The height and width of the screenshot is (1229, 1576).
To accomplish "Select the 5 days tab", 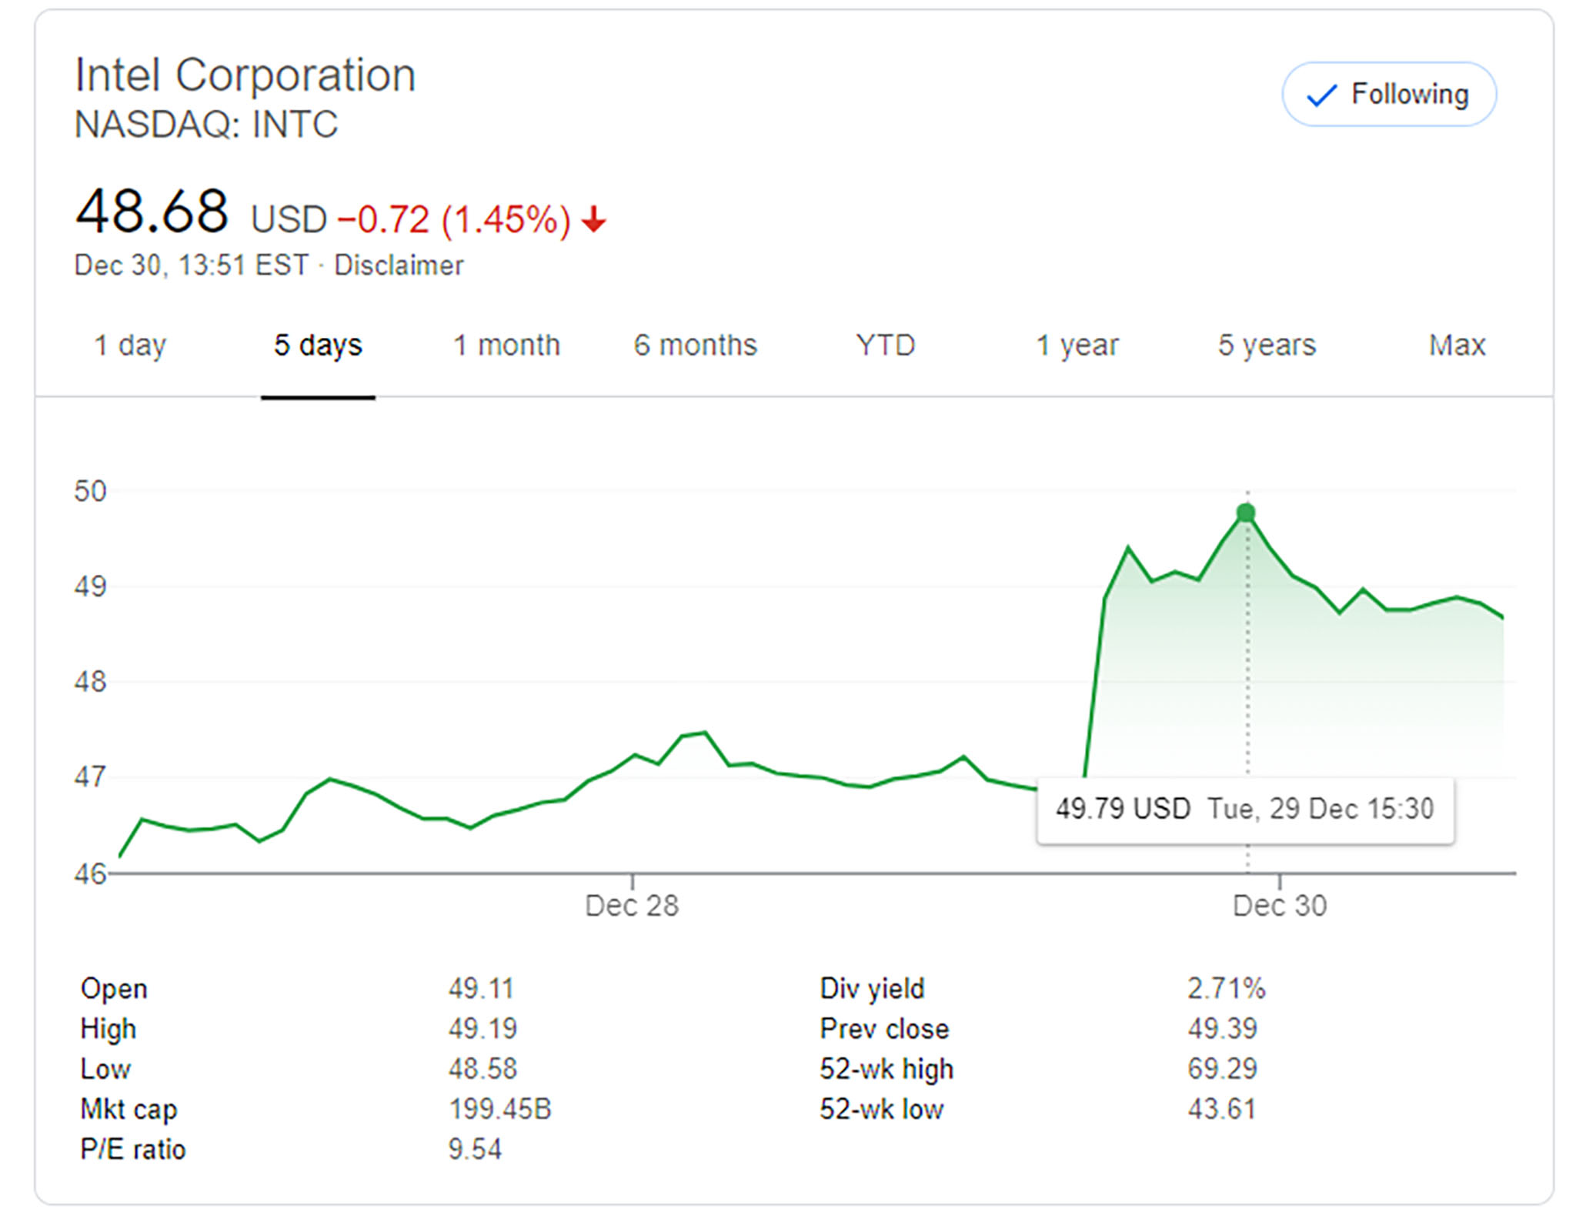I will pyautogui.click(x=318, y=346).
